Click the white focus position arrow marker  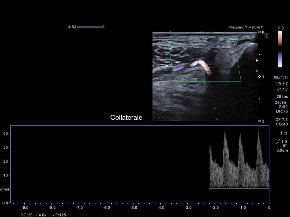(257, 61)
